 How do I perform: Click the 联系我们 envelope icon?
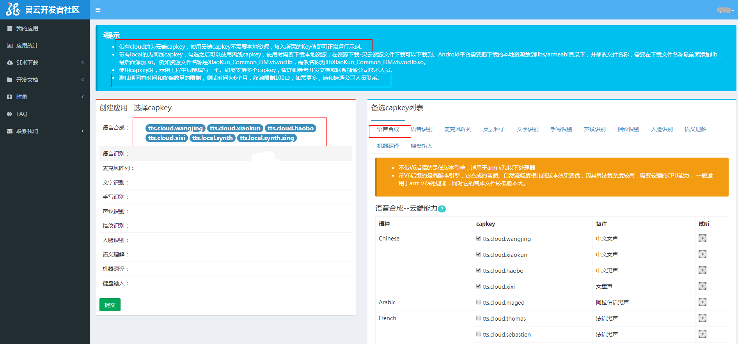click(x=10, y=131)
